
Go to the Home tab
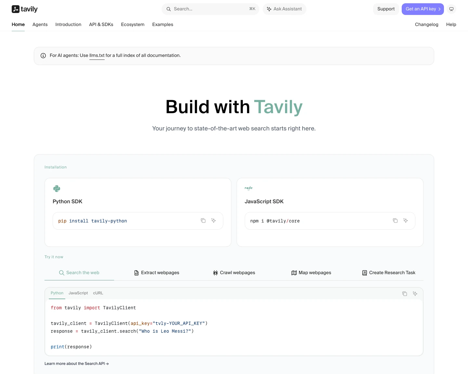(x=18, y=24)
